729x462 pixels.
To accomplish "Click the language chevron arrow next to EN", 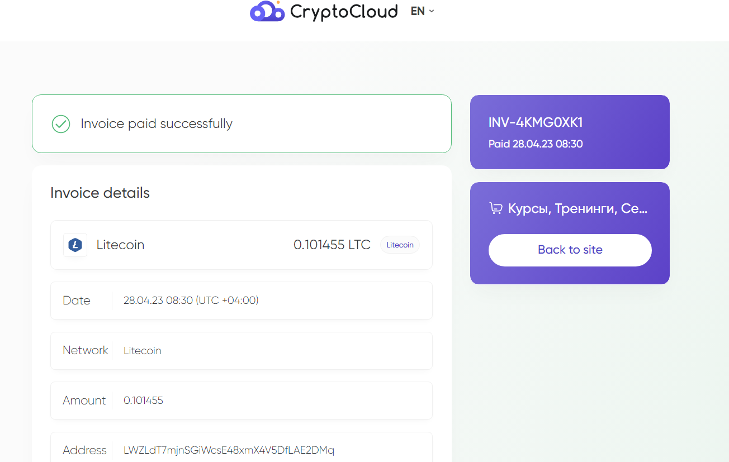I will (432, 11).
